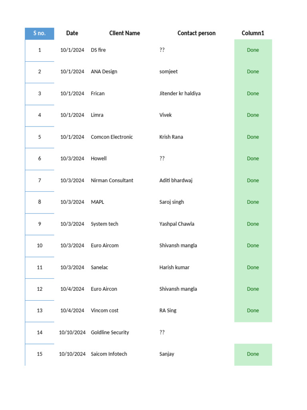Image resolution: width=307 pixels, height=410 pixels.
Task: Click the 'Goldline Security' client cell
Action: pyautogui.click(x=110, y=332)
